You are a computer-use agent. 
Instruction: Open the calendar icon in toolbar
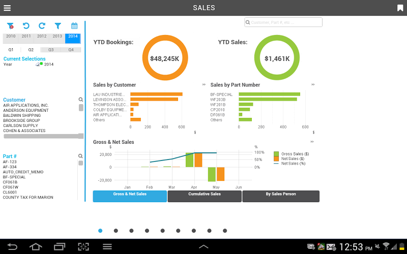coord(74,26)
